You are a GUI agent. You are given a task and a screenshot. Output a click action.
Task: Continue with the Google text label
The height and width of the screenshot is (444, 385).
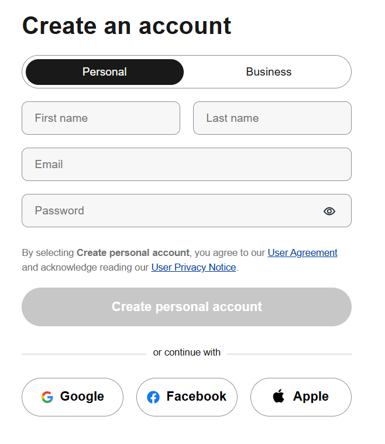[82, 397]
